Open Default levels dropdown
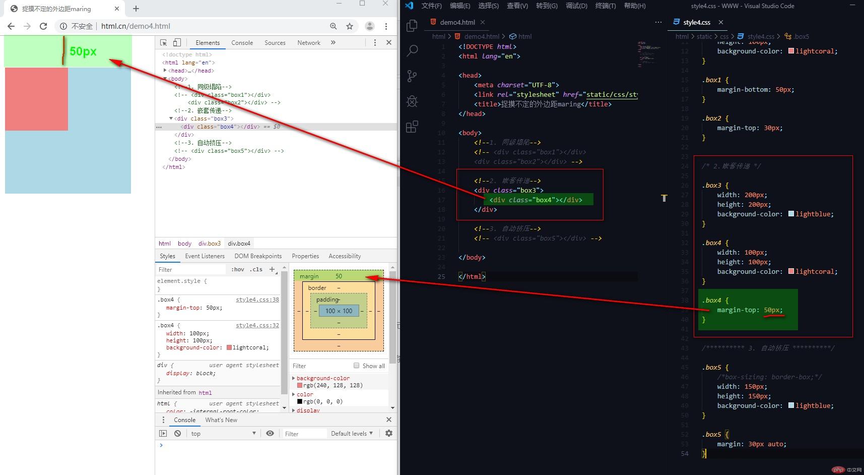This screenshot has height=475, width=864. 352,434
